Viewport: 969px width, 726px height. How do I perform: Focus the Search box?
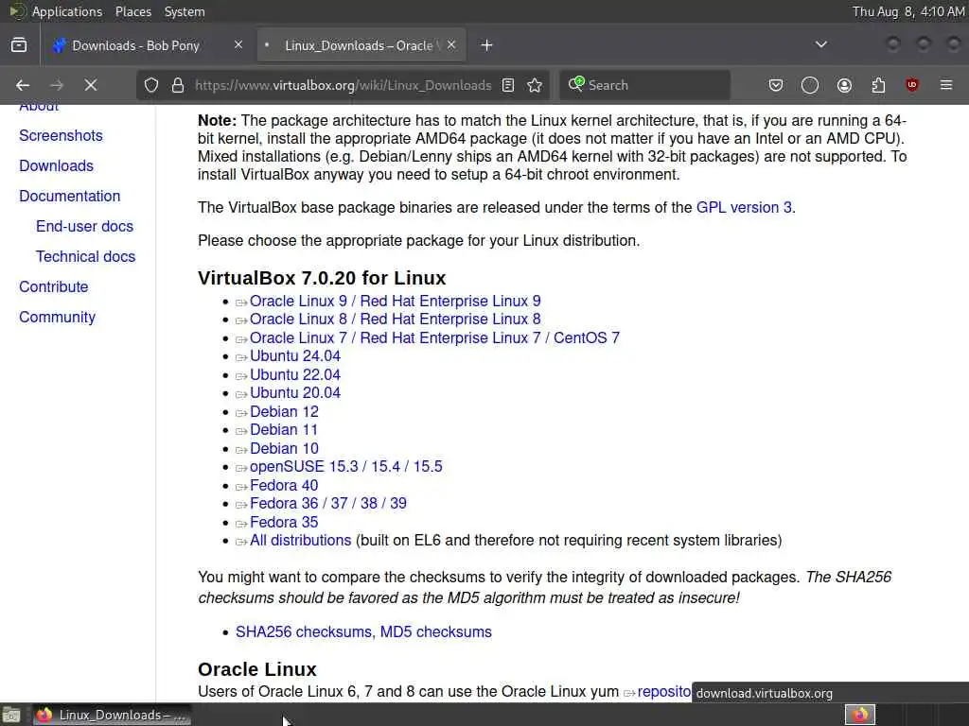645,85
